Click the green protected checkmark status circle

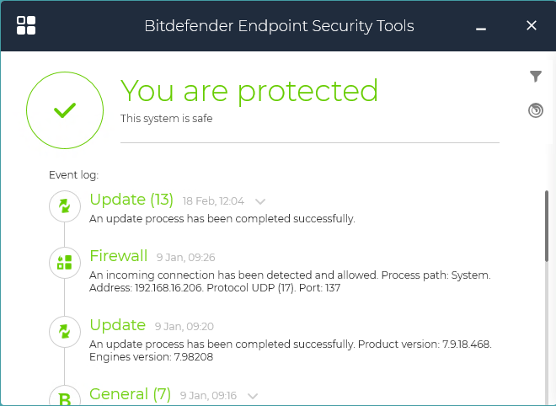[65, 110]
